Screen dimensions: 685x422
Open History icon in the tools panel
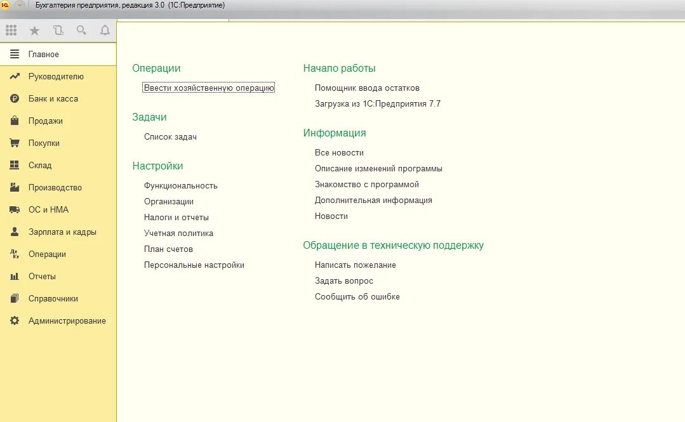click(58, 30)
